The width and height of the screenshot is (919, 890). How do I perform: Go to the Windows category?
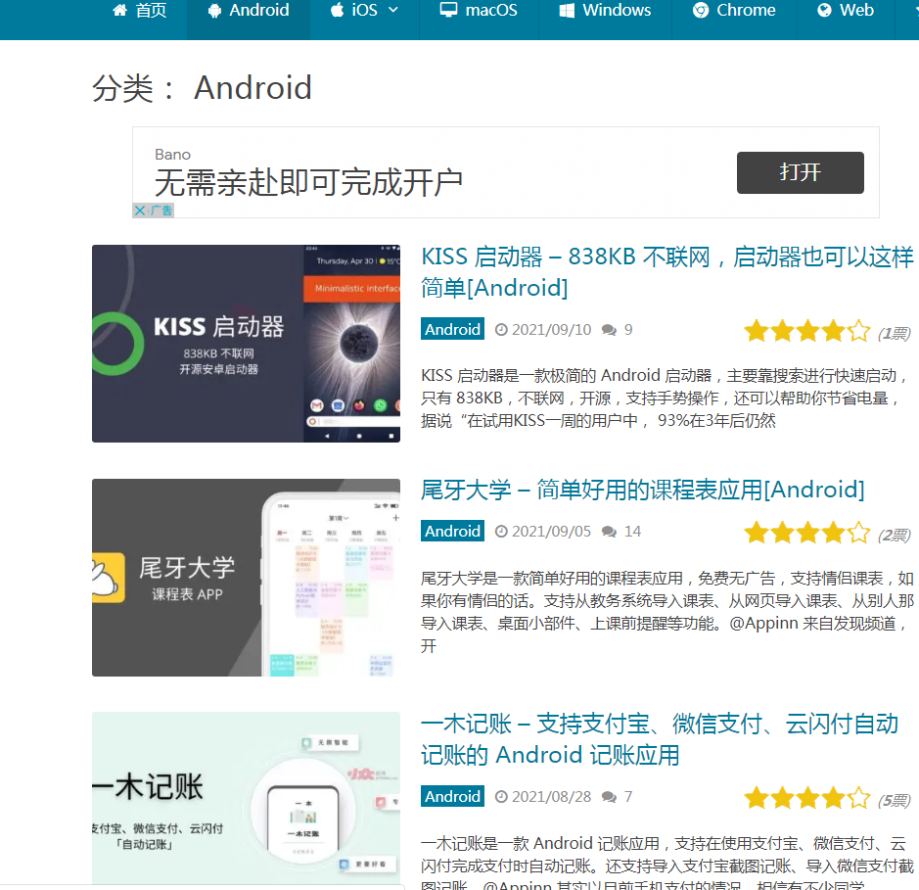[605, 11]
